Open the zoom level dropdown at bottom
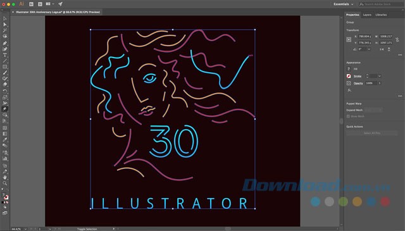405x231 pixels. point(25,229)
